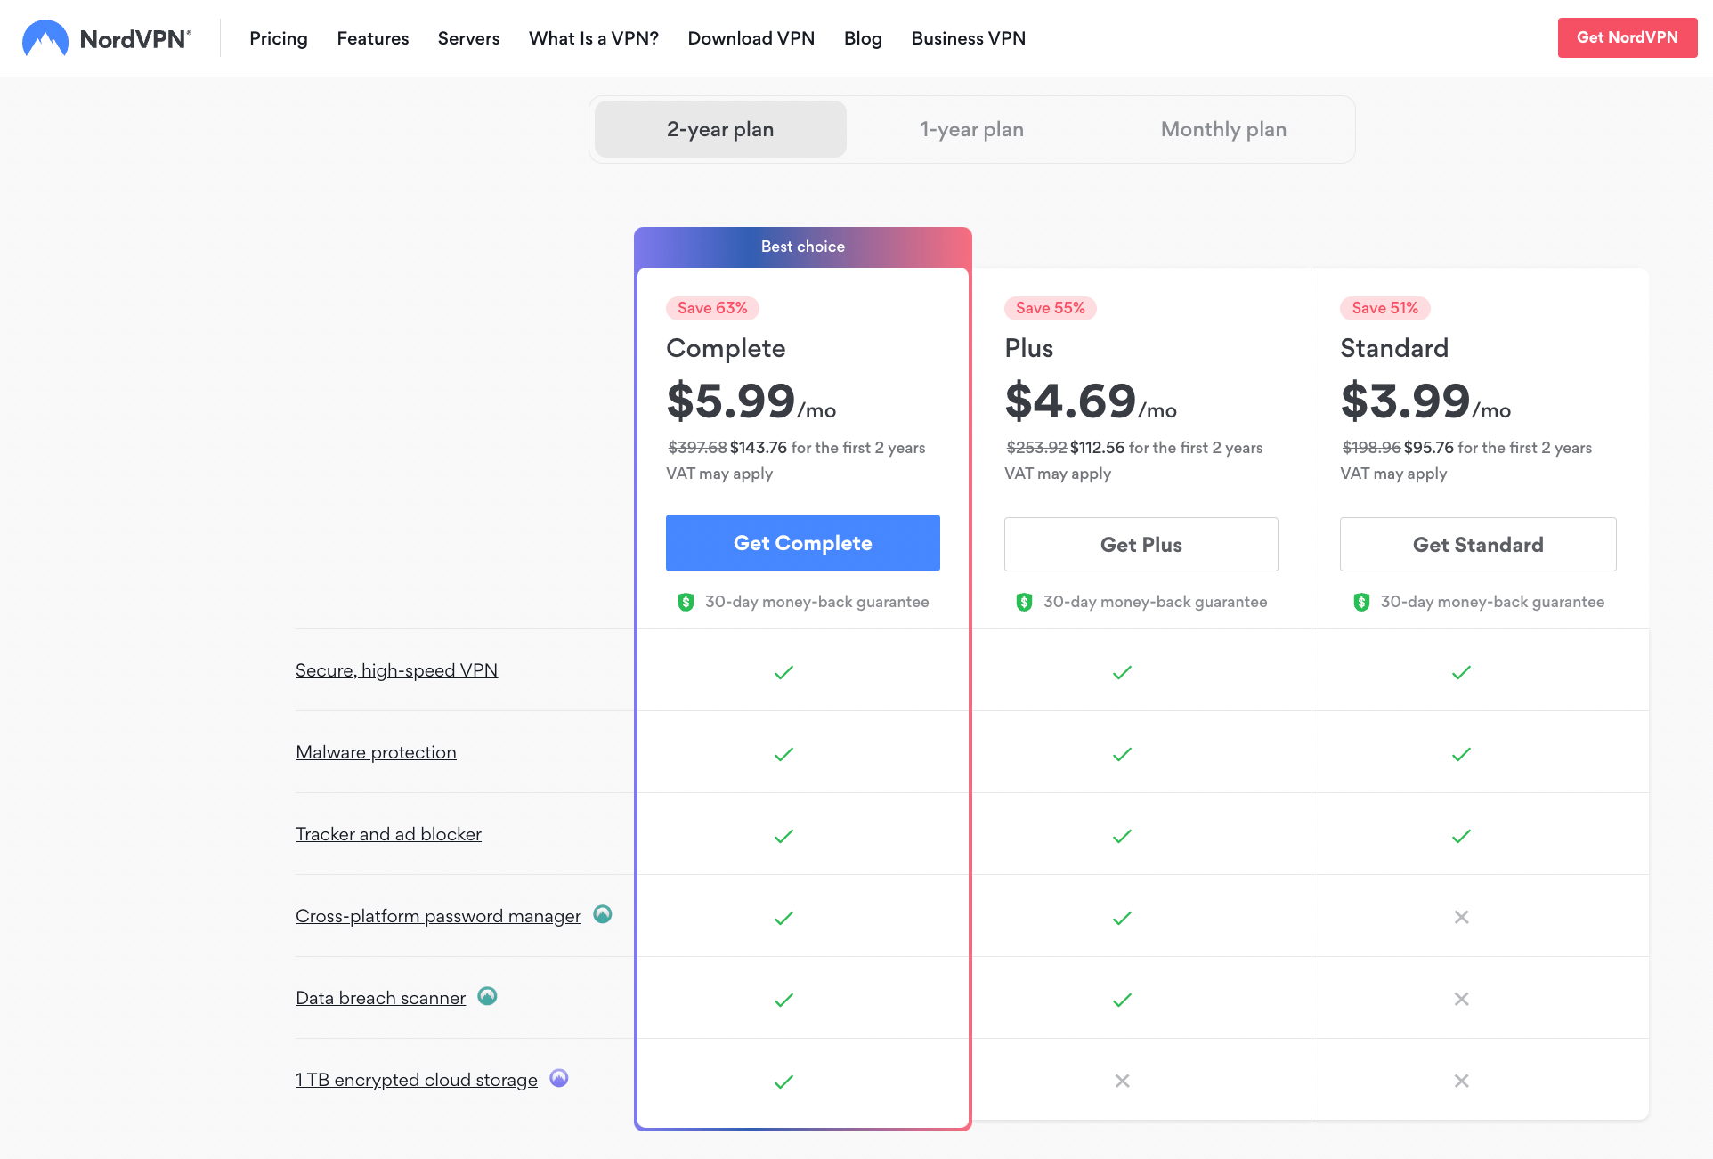Open the Pricing menu item
This screenshot has height=1159, width=1713.
coord(278,38)
